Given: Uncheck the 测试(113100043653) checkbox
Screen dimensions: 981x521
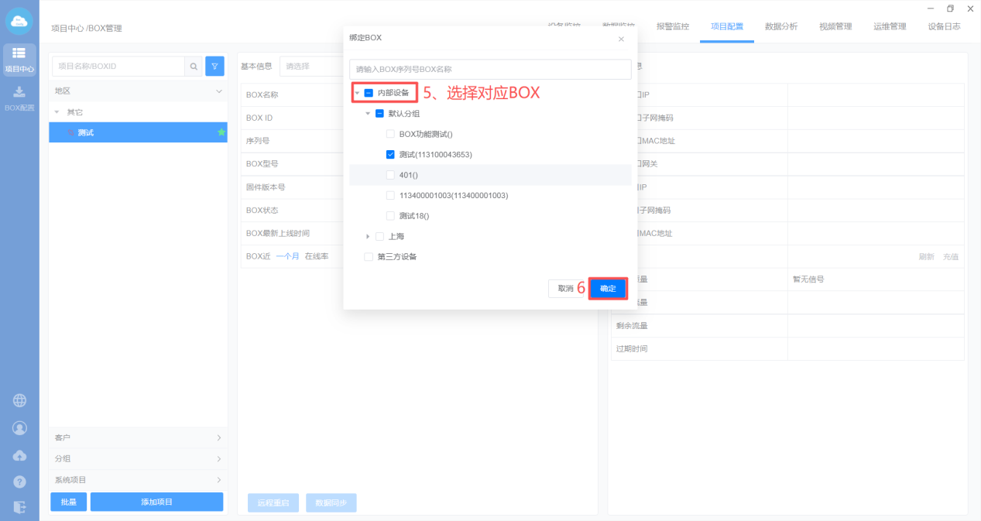Looking at the screenshot, I should (390, 154).
